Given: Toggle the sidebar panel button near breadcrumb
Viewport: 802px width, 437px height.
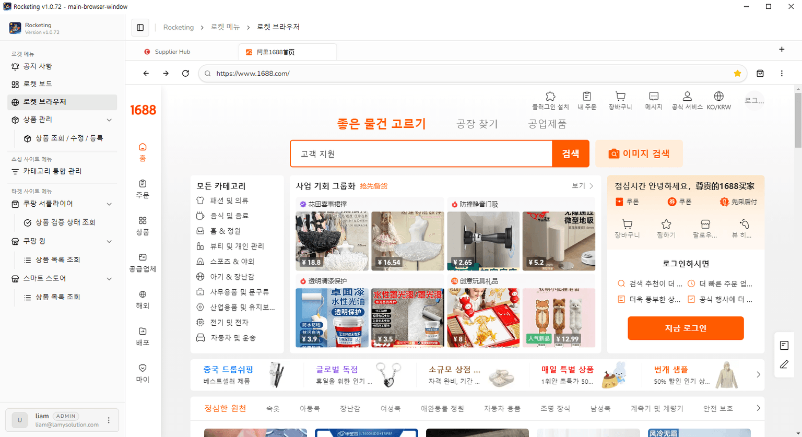Looking at the screenshot, I should pyautogui.click(x=140, y=27).
